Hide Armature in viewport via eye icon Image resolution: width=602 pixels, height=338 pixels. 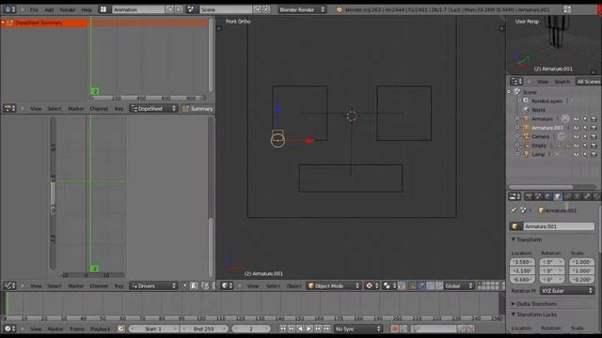click(x=577, y=119)
